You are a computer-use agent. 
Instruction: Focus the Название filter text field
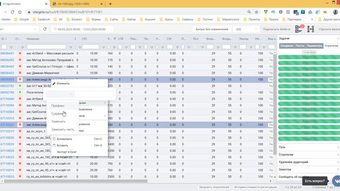[x=46, y=47]
